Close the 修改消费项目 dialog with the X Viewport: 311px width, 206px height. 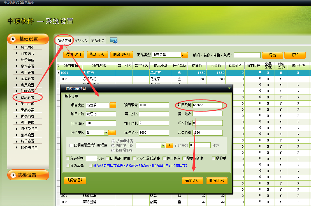(x=229, y=88)
